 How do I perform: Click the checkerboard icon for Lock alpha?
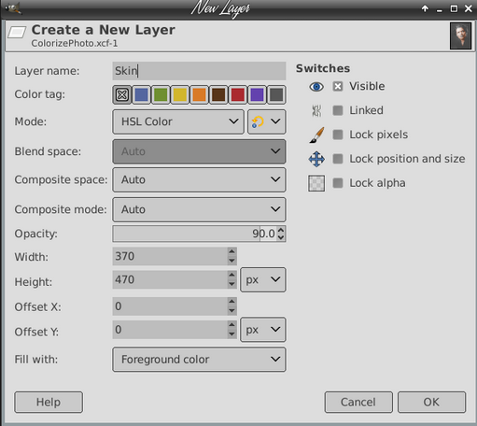(x=316, y=183)
